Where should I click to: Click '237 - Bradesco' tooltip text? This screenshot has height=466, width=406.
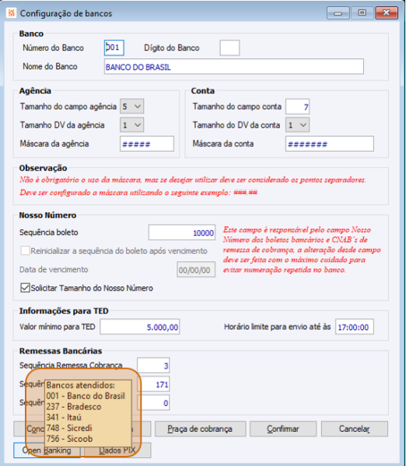pos(74,407)
